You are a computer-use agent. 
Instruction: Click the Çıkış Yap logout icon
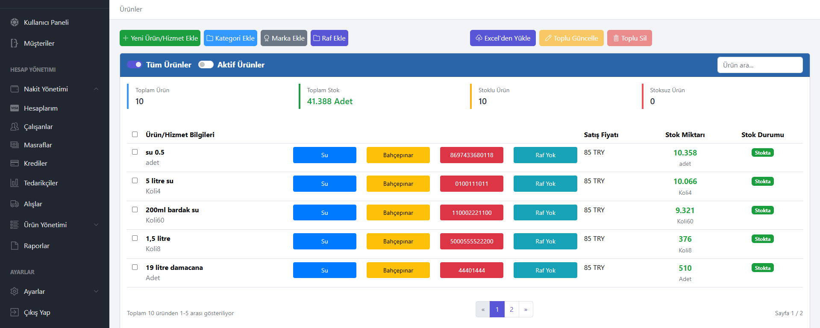(x=15, y=312)
